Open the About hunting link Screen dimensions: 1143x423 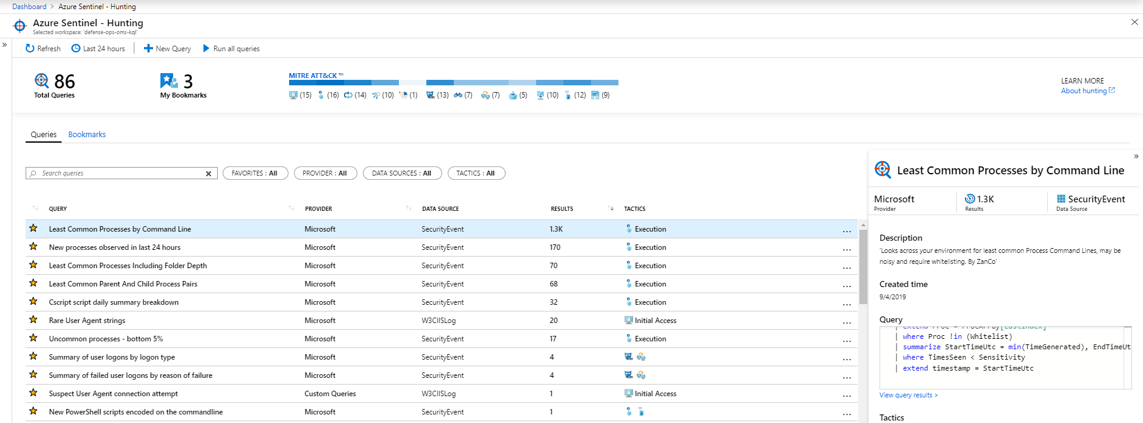(x=1088, y=91)
